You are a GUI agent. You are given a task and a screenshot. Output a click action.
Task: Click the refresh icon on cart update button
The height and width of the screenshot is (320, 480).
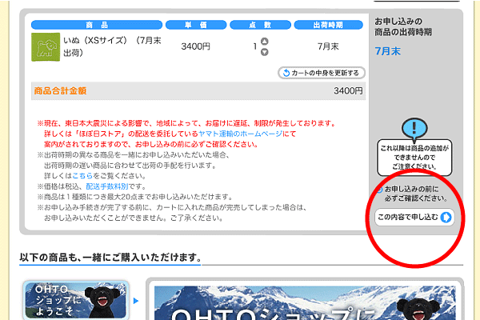point(285,73)
